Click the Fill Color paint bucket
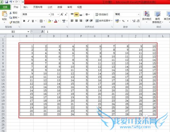The image size is (170, 132). 50,21
